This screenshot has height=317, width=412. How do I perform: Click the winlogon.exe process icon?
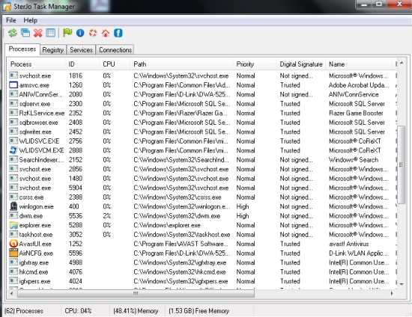point(13,206)
